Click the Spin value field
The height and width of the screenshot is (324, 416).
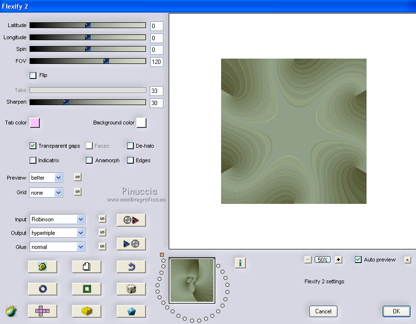tap(157, 50)
